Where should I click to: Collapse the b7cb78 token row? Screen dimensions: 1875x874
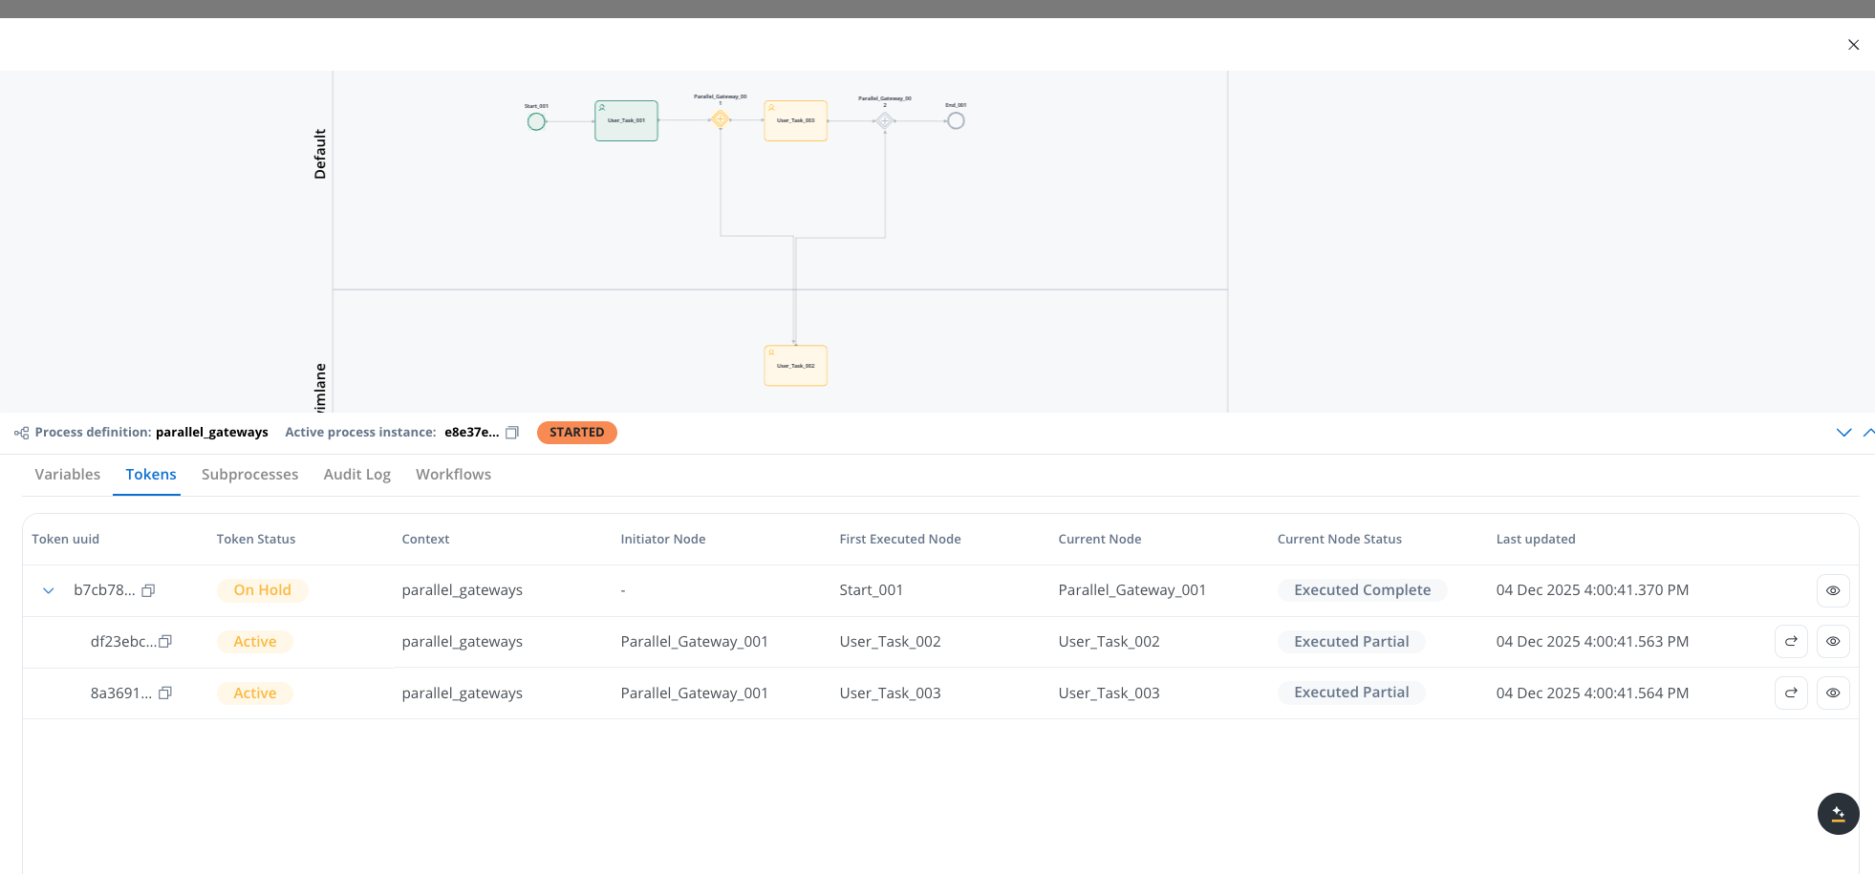coord(49,590)
